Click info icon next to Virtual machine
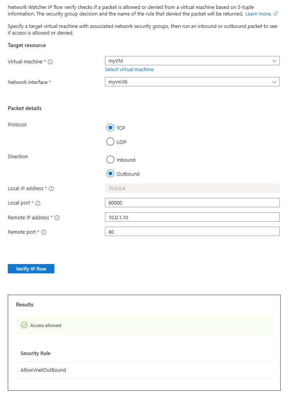 pyautogui.click(x=51, y=62)
